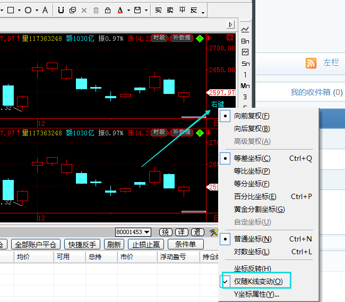Screen dimensions: 345x302
Task: Open the rectangle tool dropdown arrow
Action: tap(19, 10)
